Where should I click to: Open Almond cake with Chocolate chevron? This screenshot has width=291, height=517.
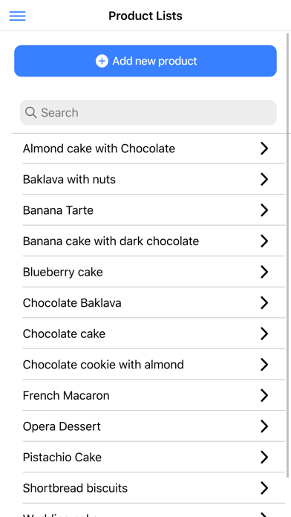pos(264,149)
